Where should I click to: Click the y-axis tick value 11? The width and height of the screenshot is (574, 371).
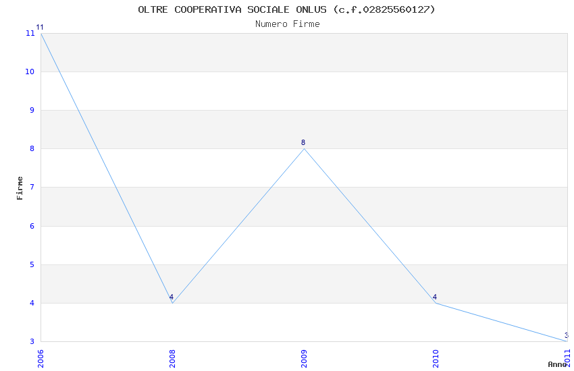(30, 33)
